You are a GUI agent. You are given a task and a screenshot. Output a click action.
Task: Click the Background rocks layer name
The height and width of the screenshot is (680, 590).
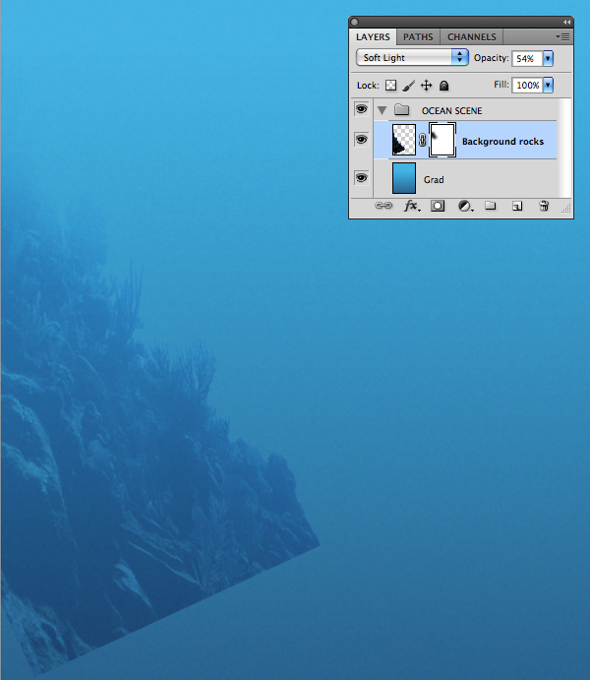coord(502,142)
